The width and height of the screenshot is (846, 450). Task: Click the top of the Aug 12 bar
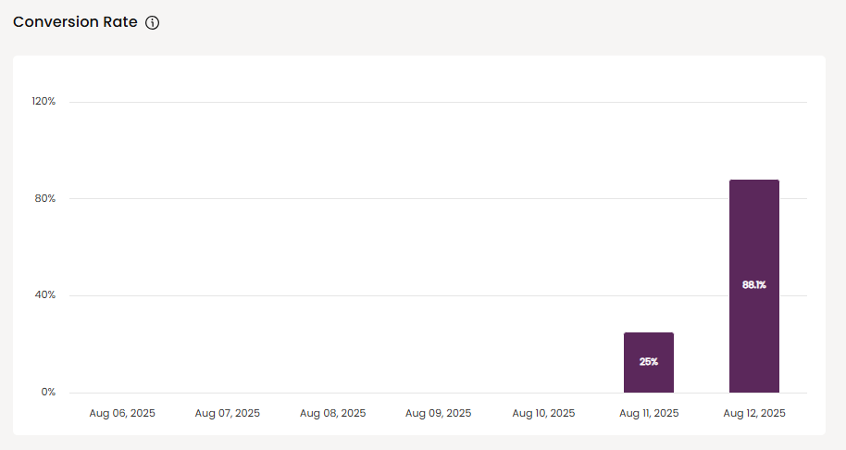point(753,182)
